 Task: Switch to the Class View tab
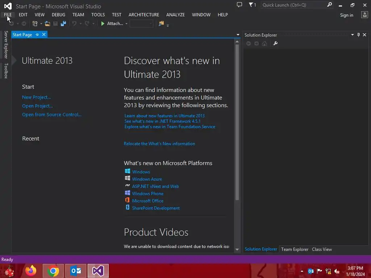tap(322, 249)
